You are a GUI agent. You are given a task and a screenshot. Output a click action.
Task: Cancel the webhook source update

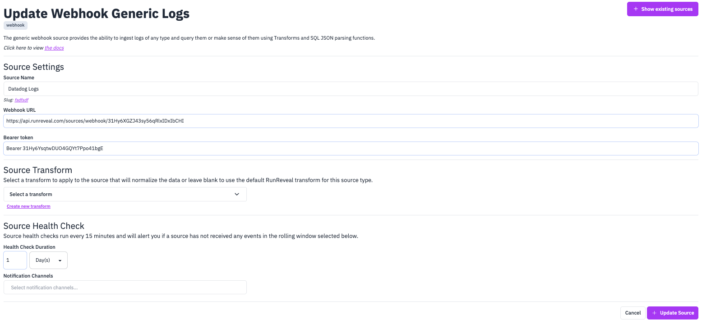633,313
